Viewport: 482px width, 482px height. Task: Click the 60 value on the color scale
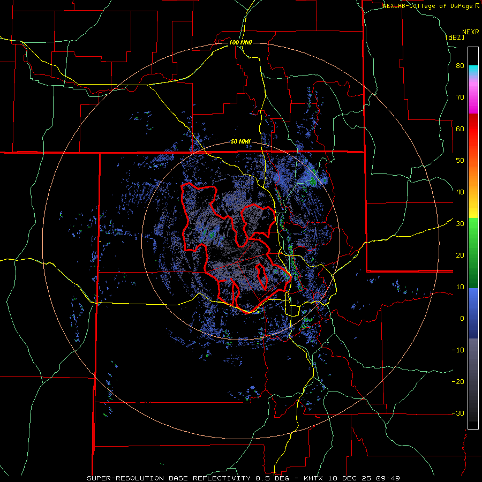click(460, 129)
